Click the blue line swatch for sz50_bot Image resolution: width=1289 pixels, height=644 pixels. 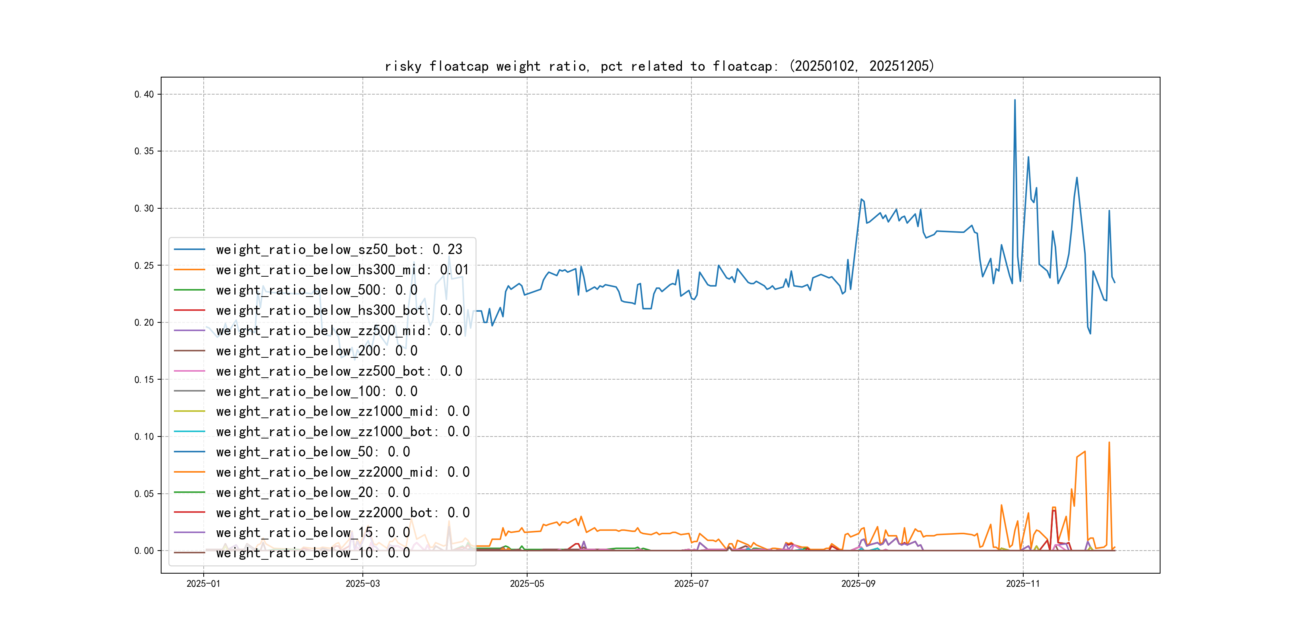click(189, 250)
